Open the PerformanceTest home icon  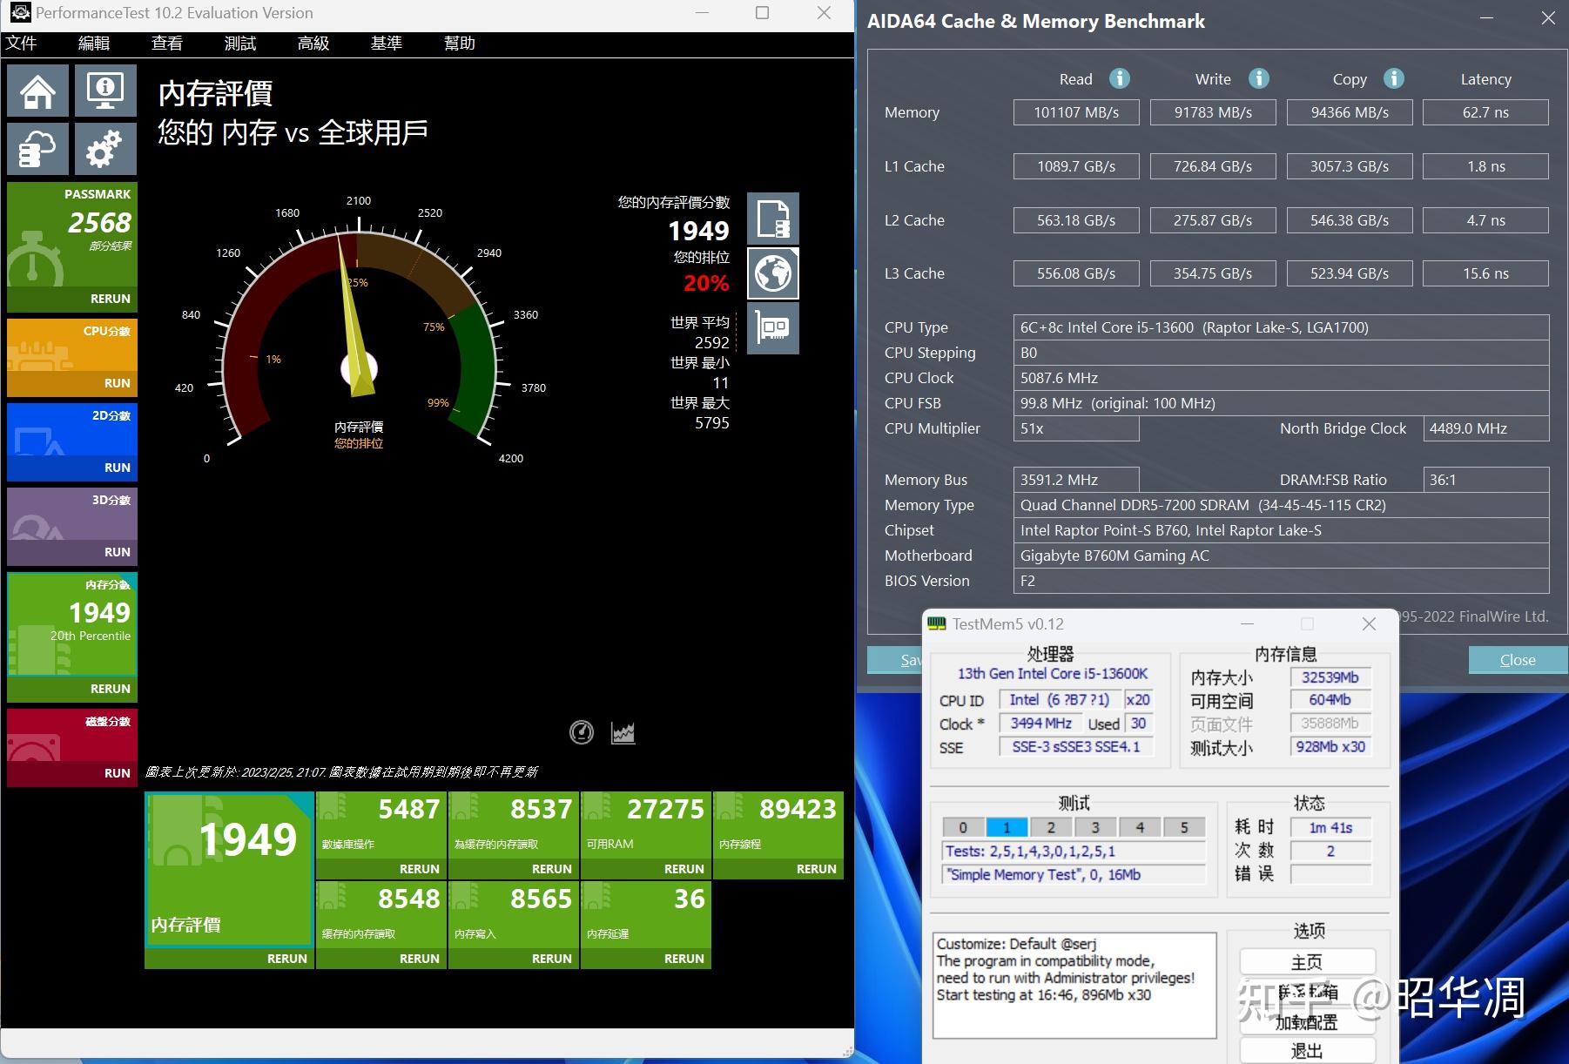(x=37, y=91)
